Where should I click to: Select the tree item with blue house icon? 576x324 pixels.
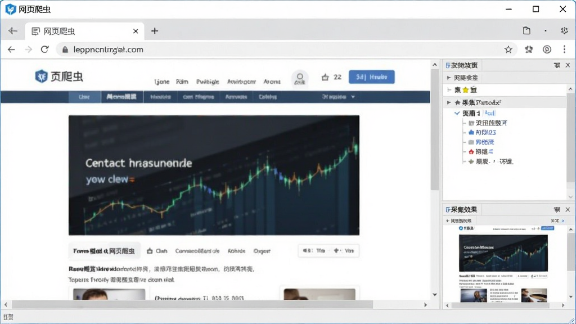tap(482, 132)
